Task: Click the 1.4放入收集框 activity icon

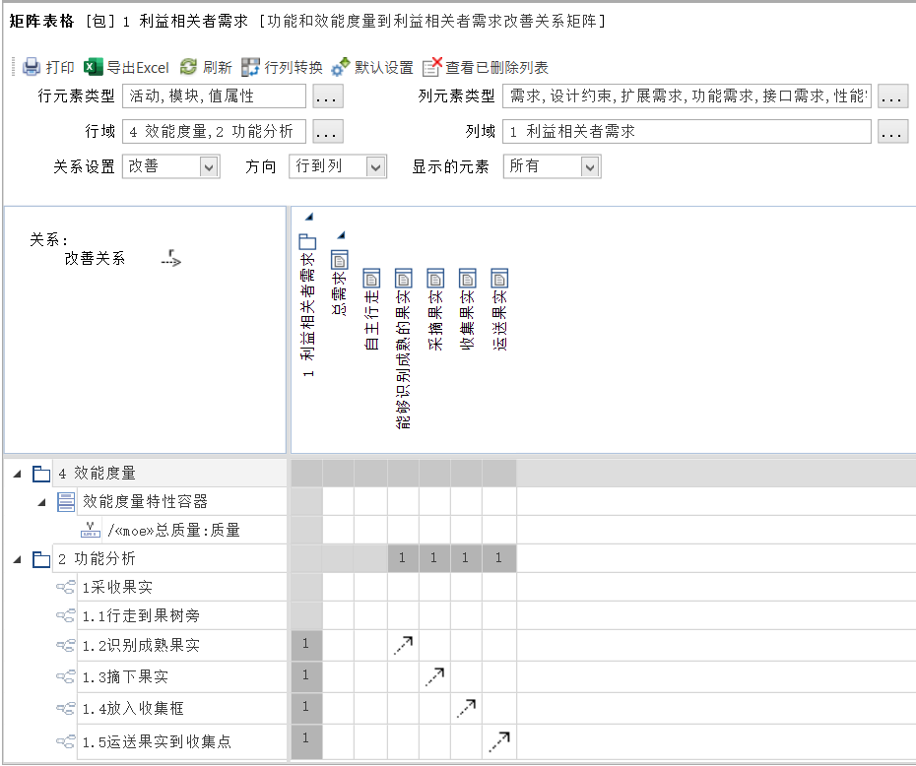Action: coord(66,708)
